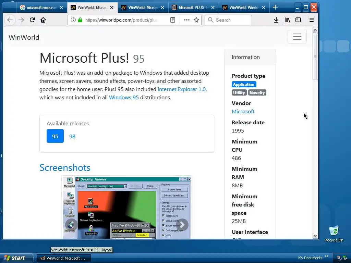Open the Windows 95 link

124,98
